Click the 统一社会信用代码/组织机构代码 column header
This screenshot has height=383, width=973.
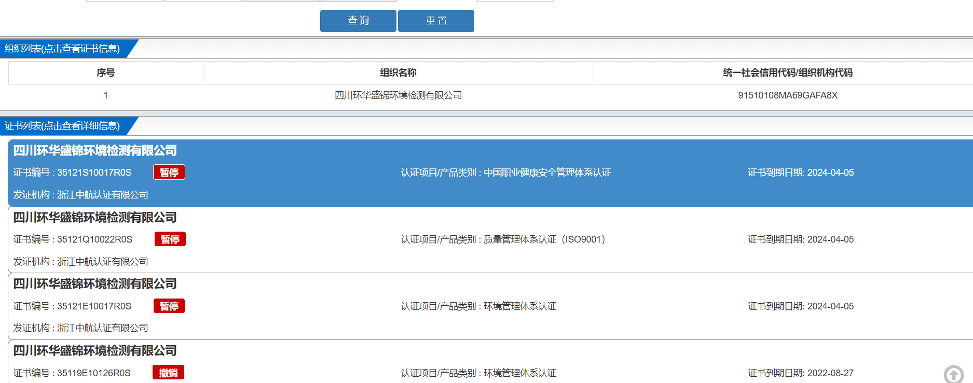pyautogui.click(x=788, y=73)
